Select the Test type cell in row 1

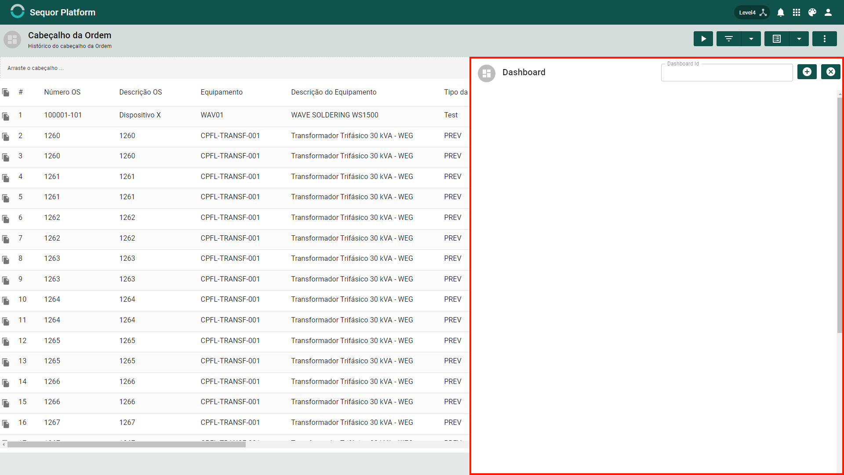[451, 115]
